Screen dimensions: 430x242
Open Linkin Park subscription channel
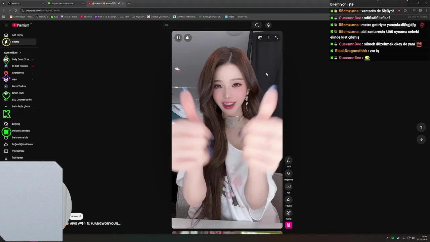coord(19,93)
